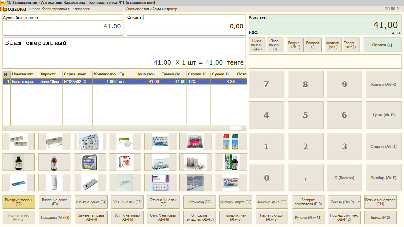Choose the two children's bottles product
This screenshot has width=404, height=227.
coord(231,141)
